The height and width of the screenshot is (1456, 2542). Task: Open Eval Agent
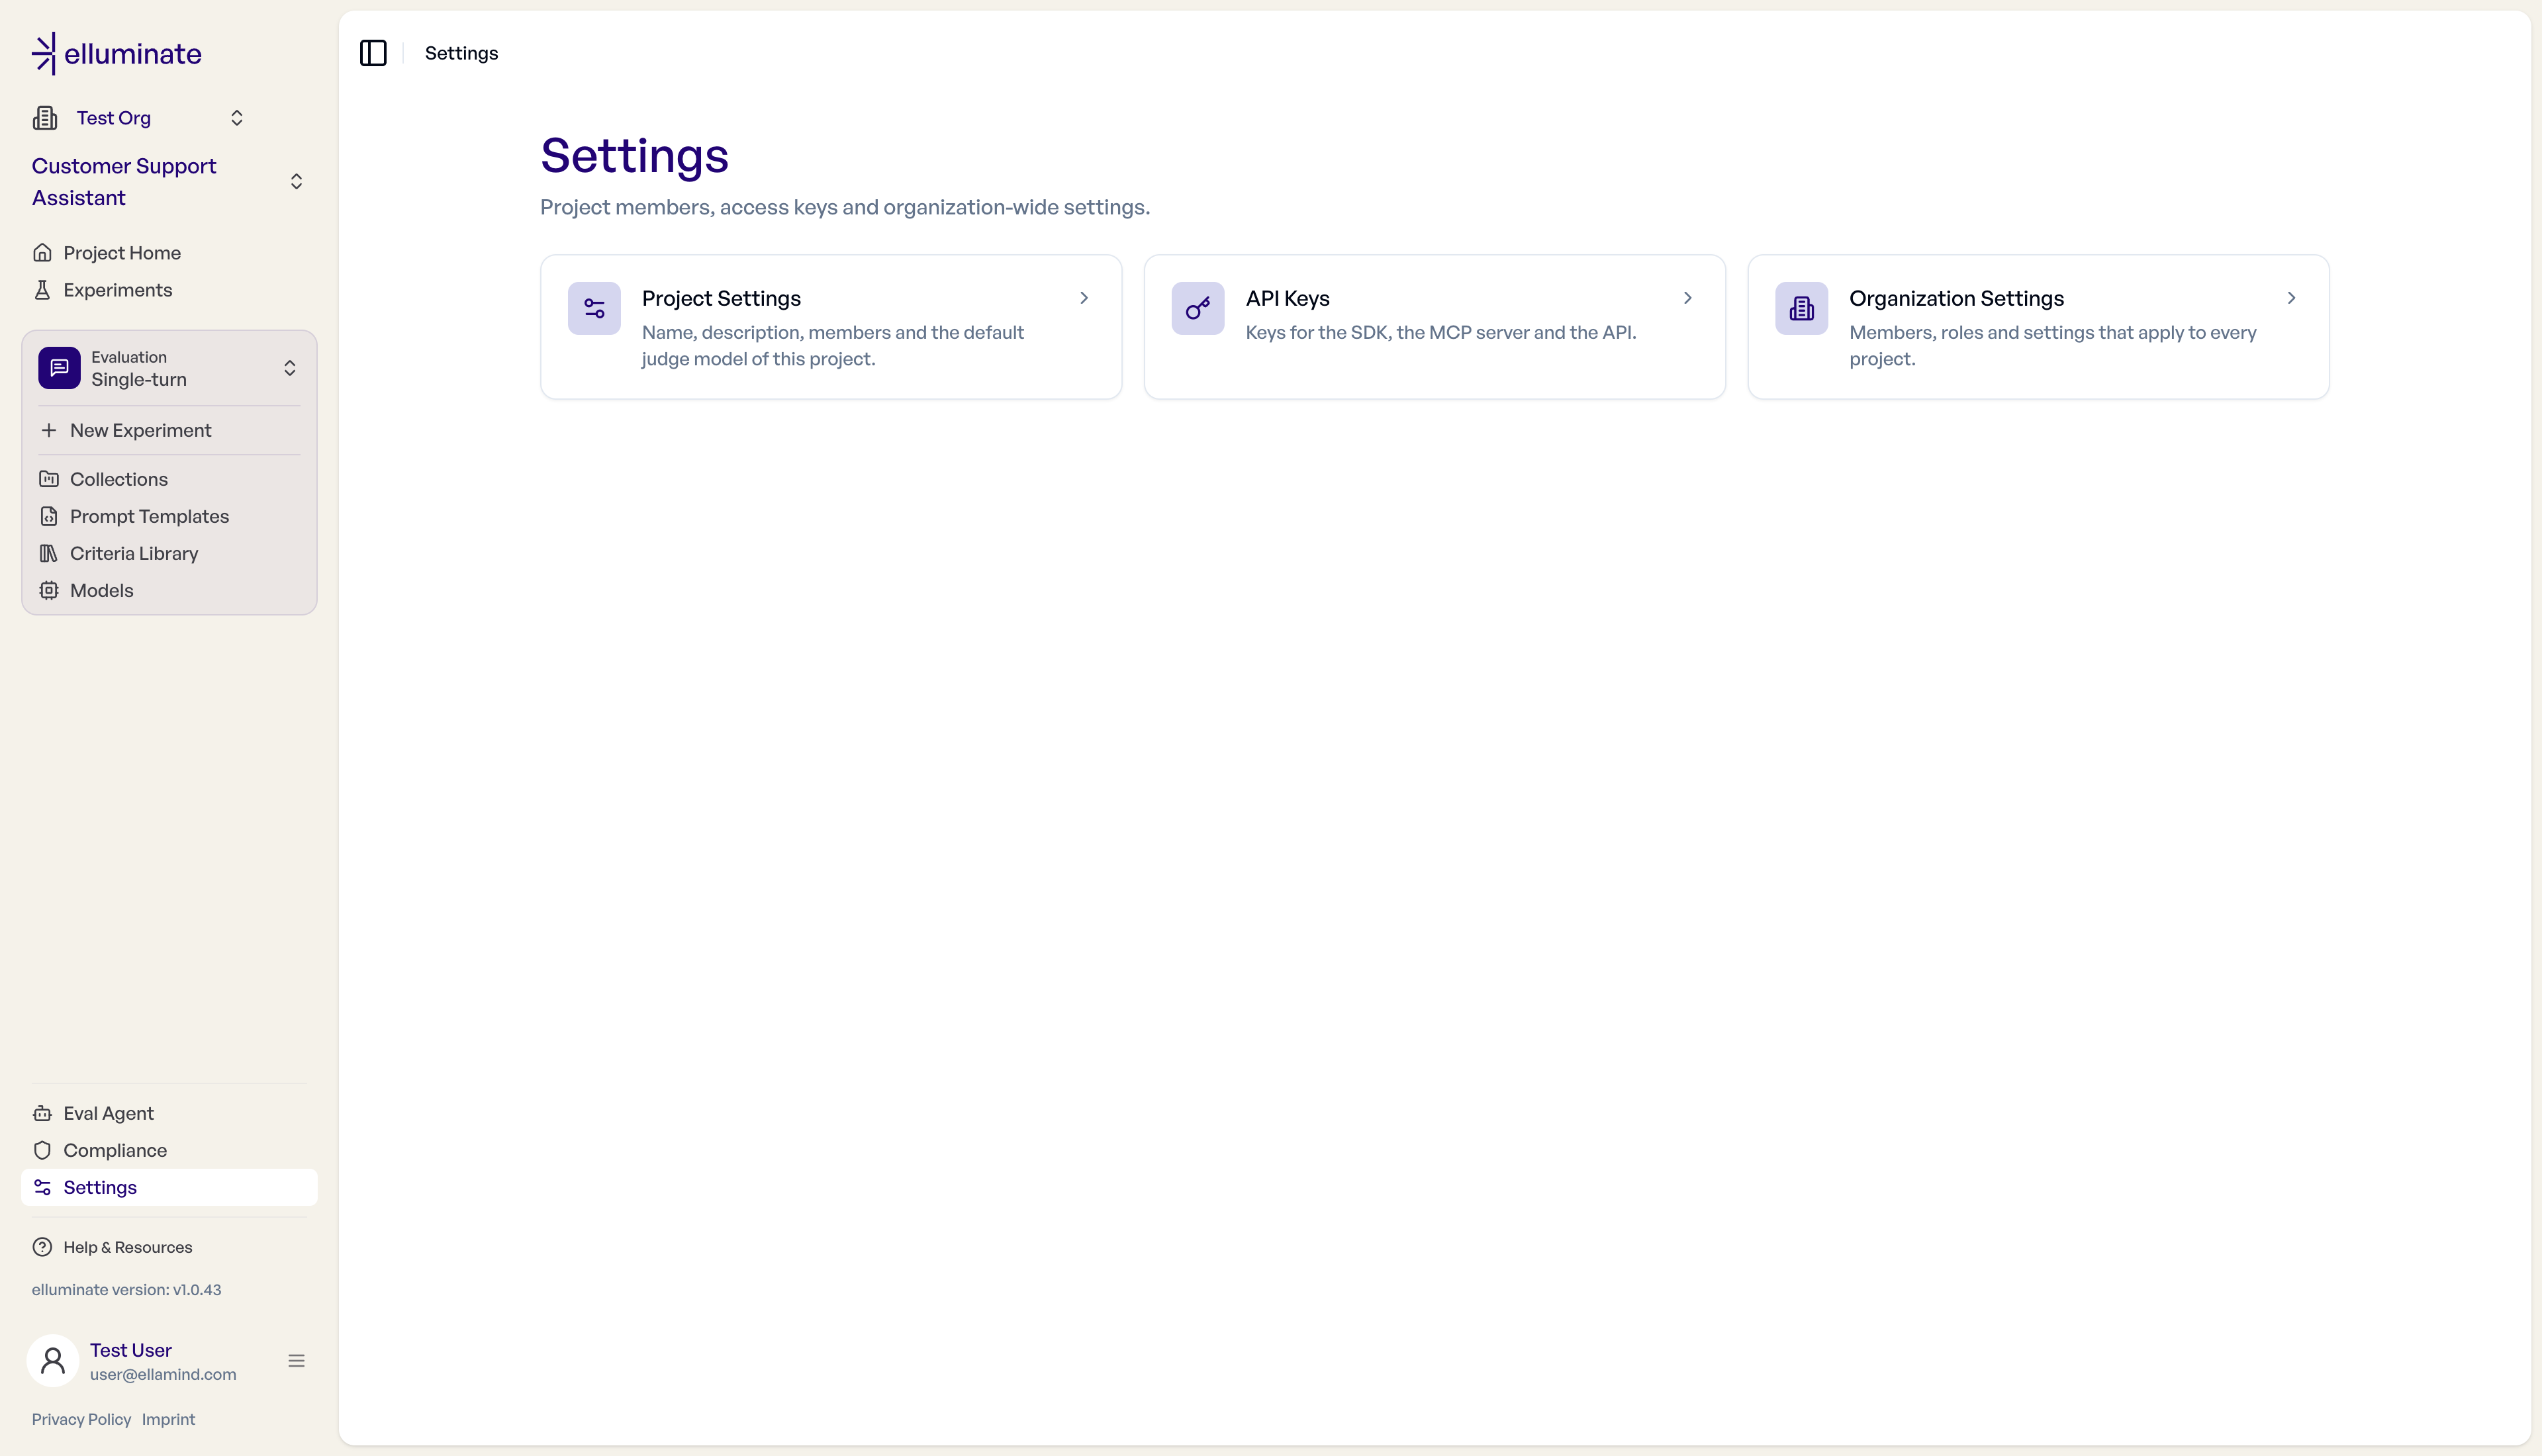[x=169, y=1113]
